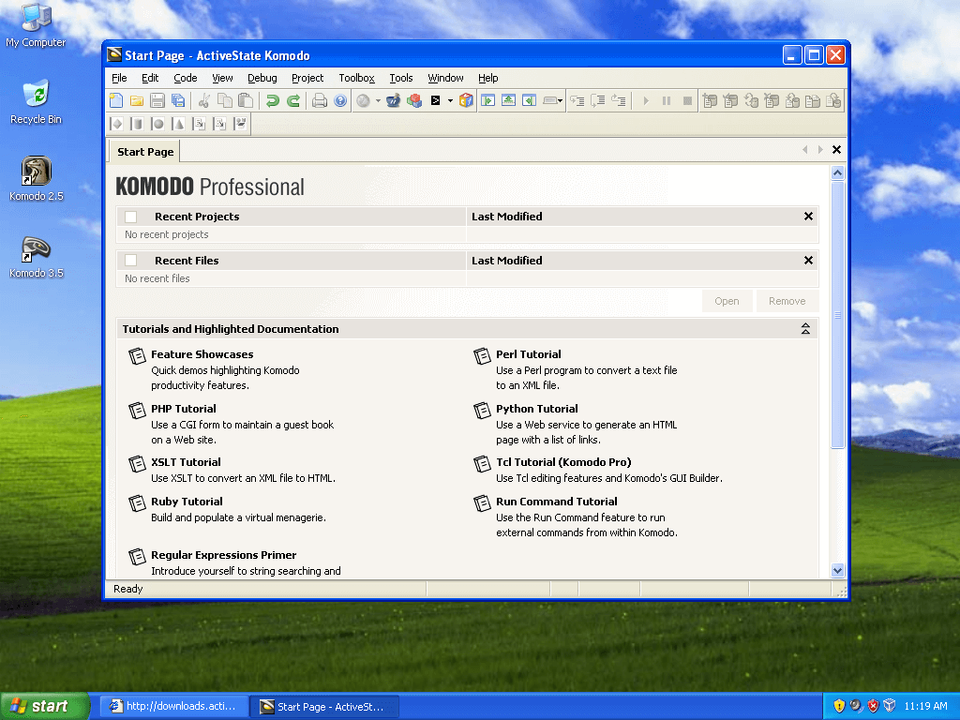
Task: Click the debugger Go play button
Action: (646, 100)
